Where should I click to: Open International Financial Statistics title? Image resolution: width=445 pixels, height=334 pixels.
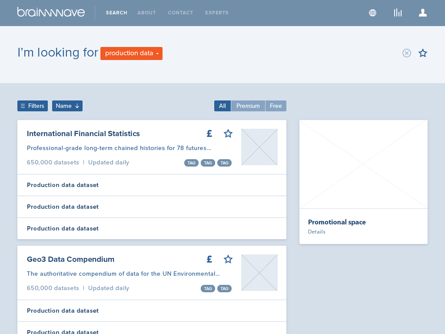(83, 134)
